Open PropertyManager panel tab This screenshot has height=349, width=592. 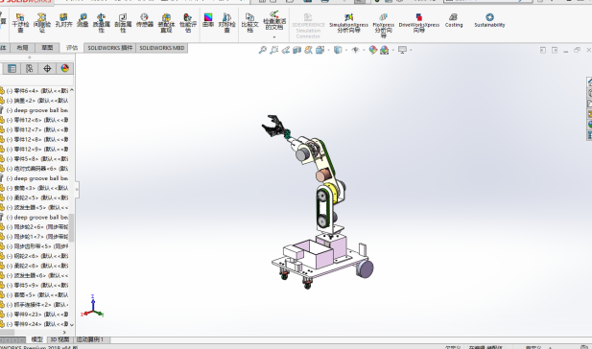point(12,68)
